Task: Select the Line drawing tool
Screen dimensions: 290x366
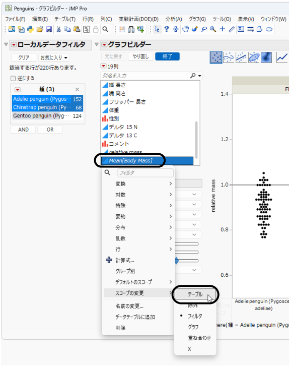Action: click(x=232, y=29)
